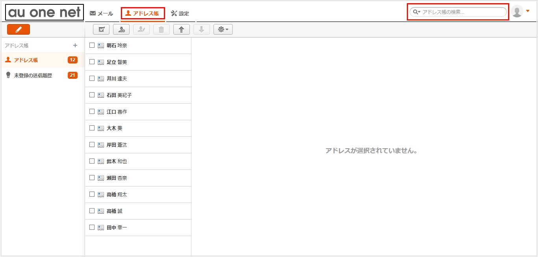Click the edit contact pencil-person icon
Image resolution: width=538 pixels, height=257 pixels.
click(x=141, y=29)
